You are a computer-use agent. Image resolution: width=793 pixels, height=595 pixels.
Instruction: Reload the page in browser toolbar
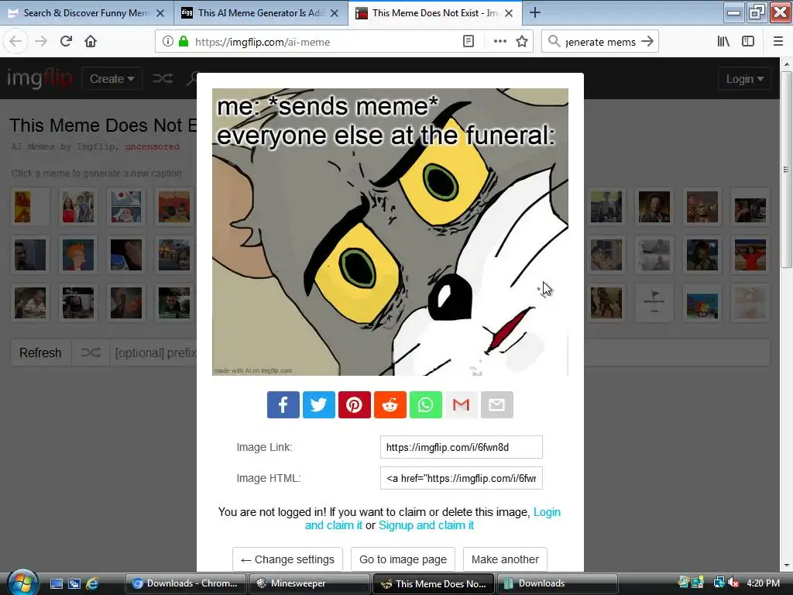coord(66,41)
